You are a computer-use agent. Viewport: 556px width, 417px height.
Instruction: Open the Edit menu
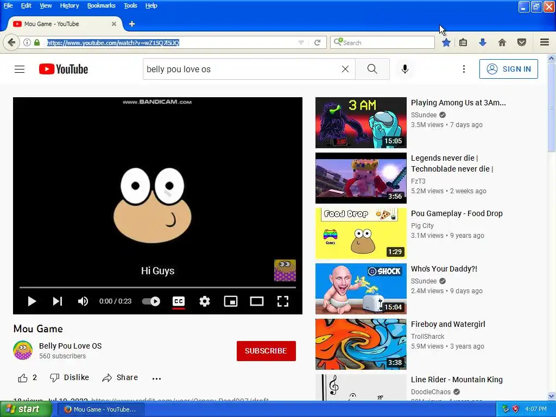click(x=26, y=5)
